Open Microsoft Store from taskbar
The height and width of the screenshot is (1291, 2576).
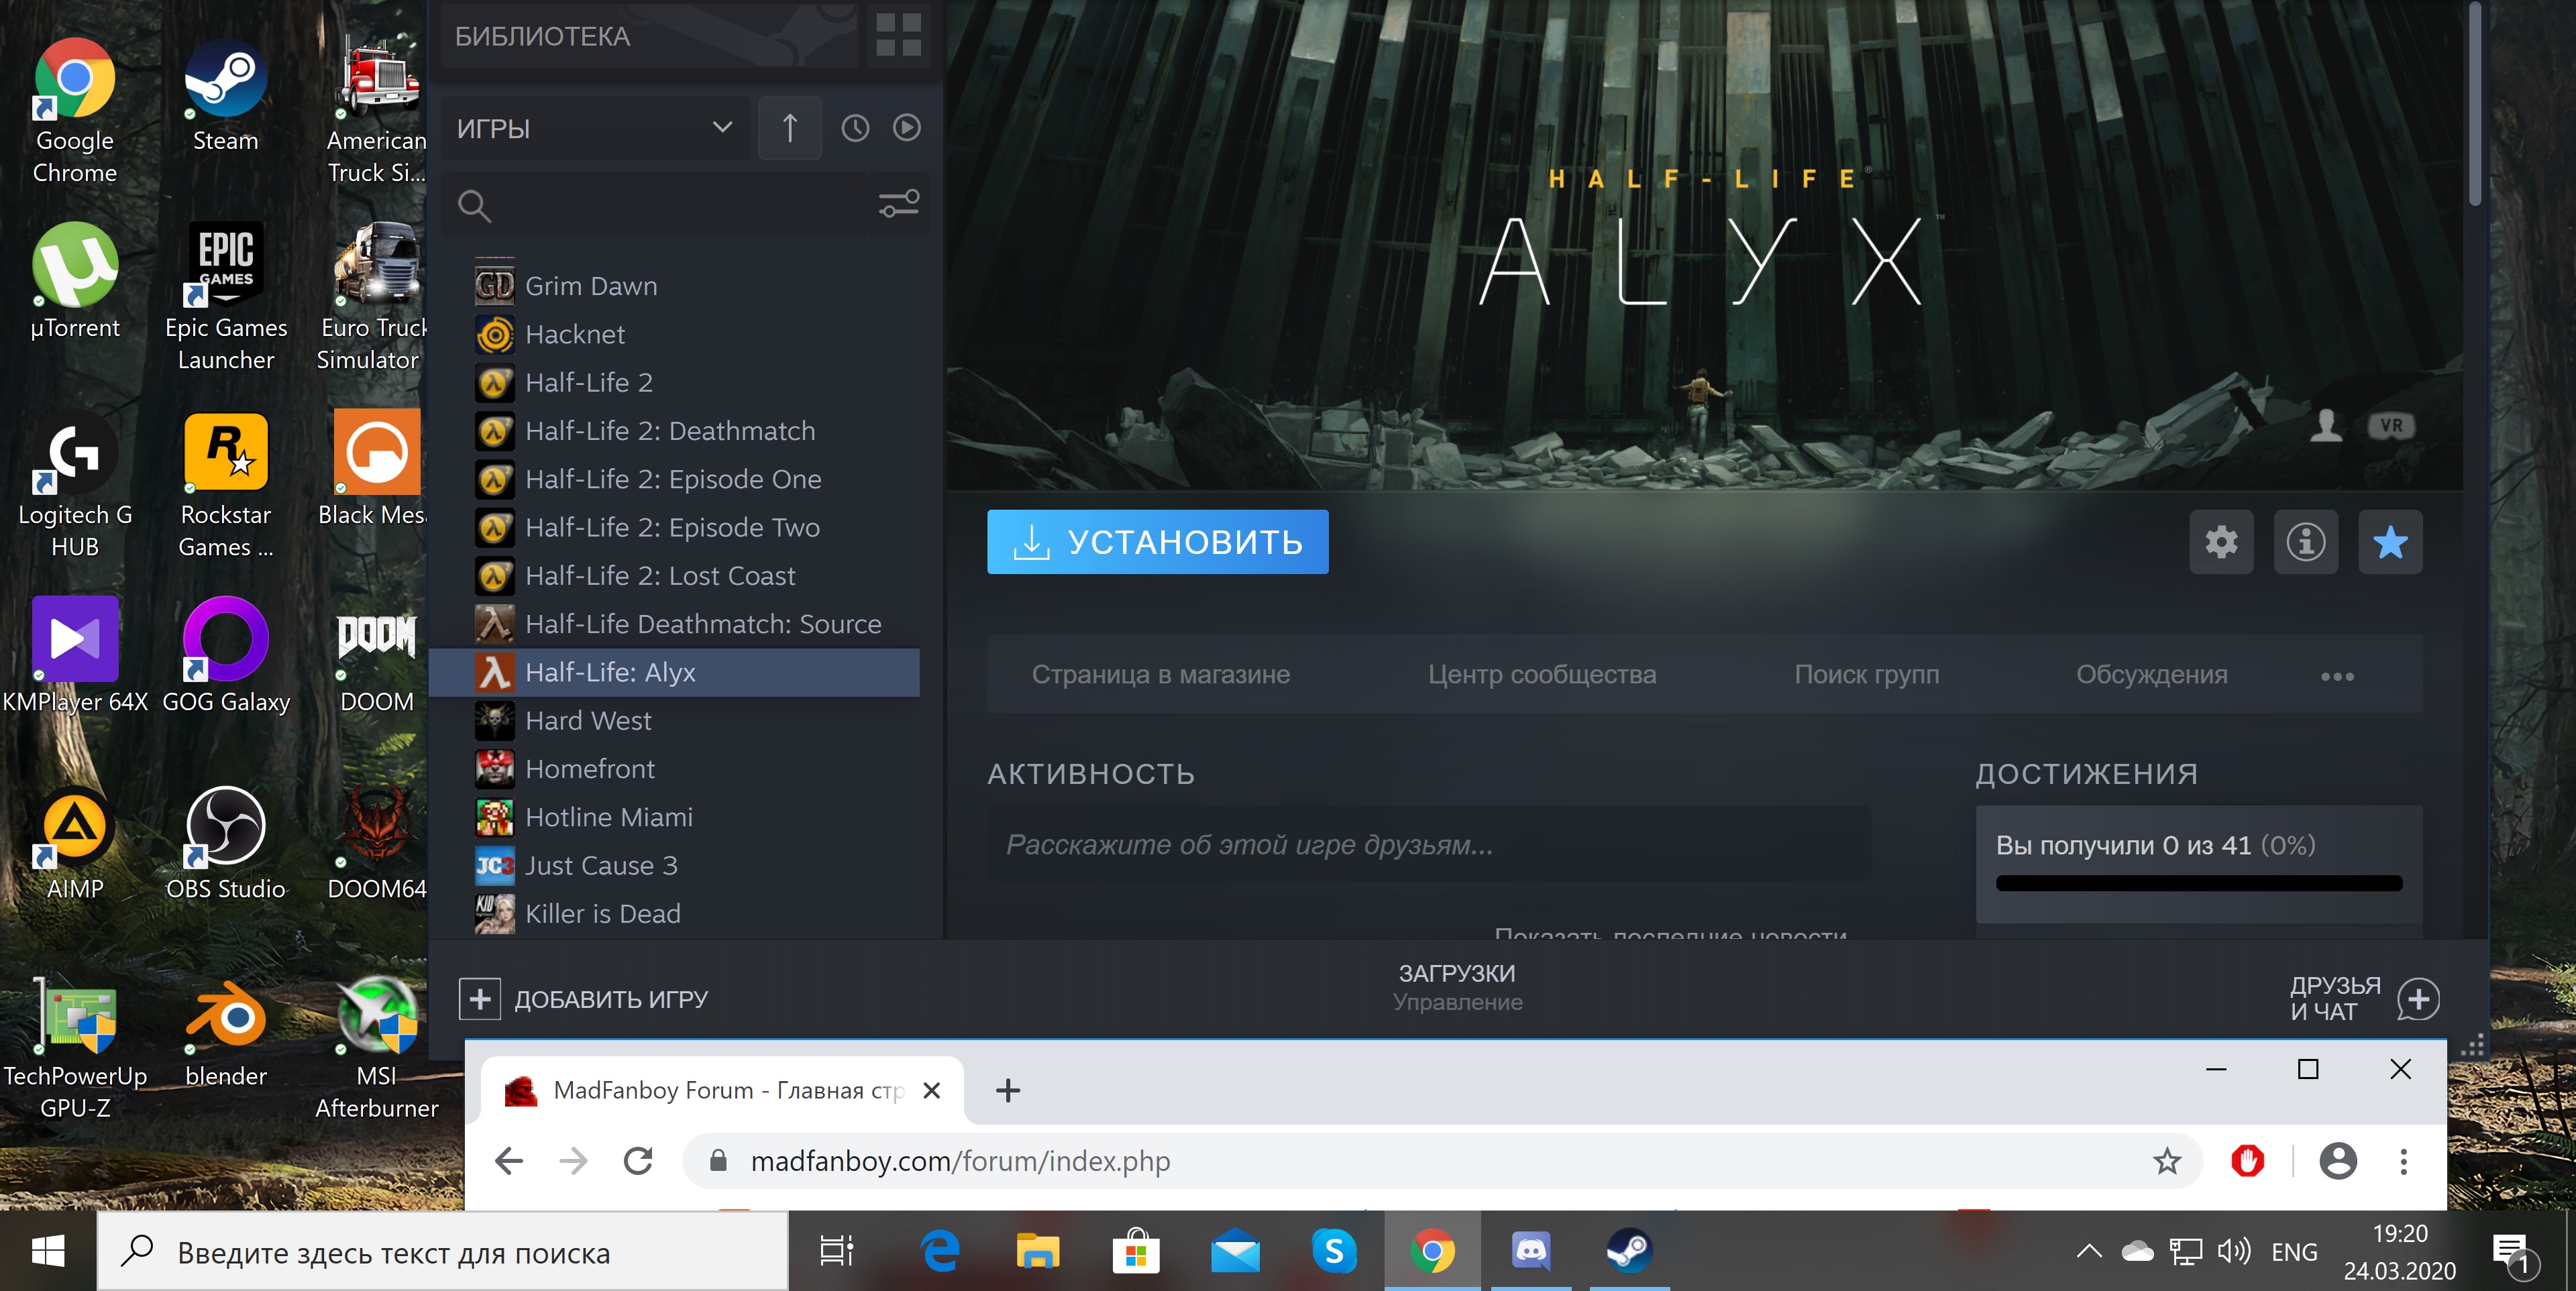tap(1136, 1251)
